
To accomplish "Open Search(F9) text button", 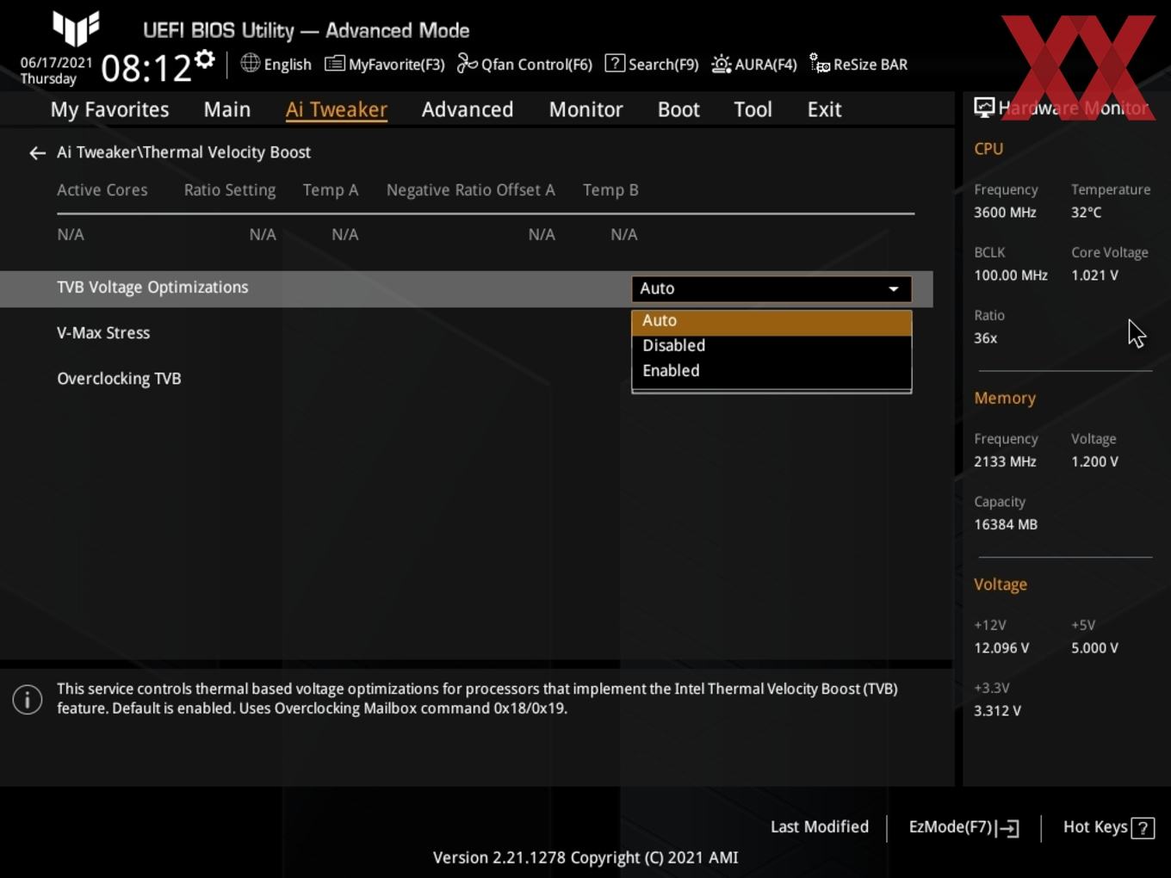I will pos(663,65).
